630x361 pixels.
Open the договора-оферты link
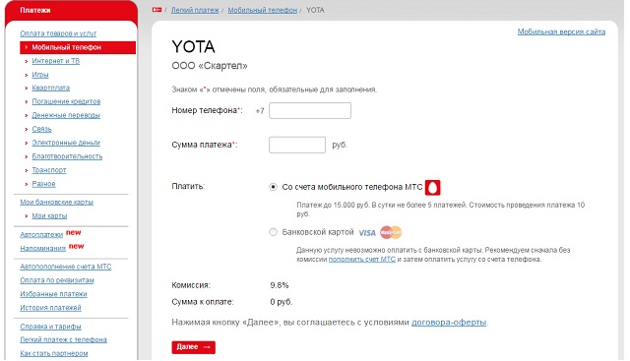[x=449, y=323]
